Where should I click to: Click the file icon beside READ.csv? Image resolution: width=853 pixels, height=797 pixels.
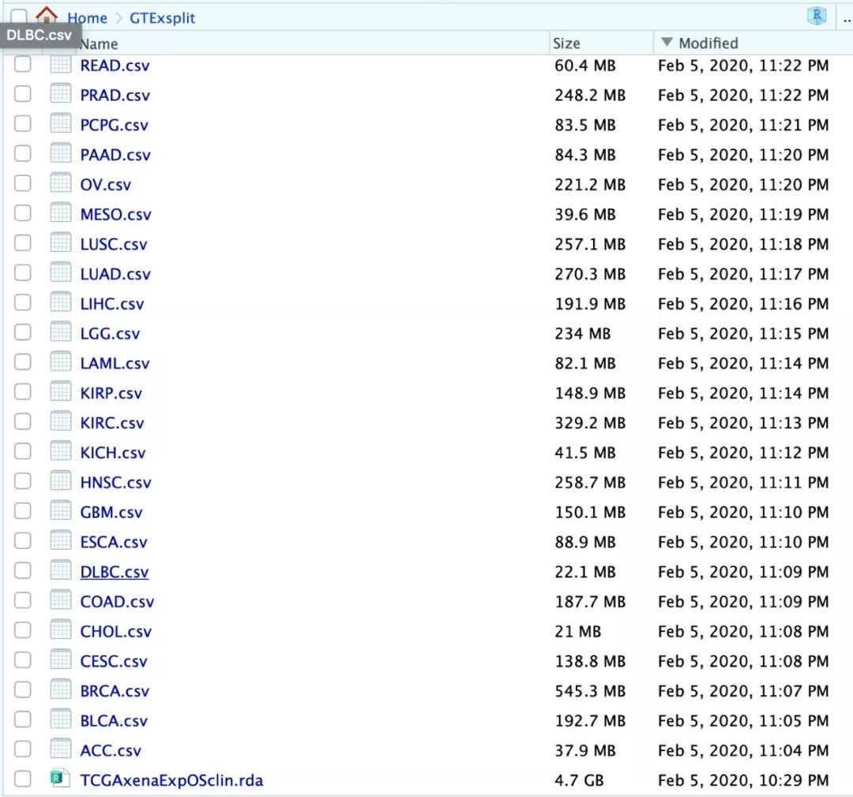60,64
